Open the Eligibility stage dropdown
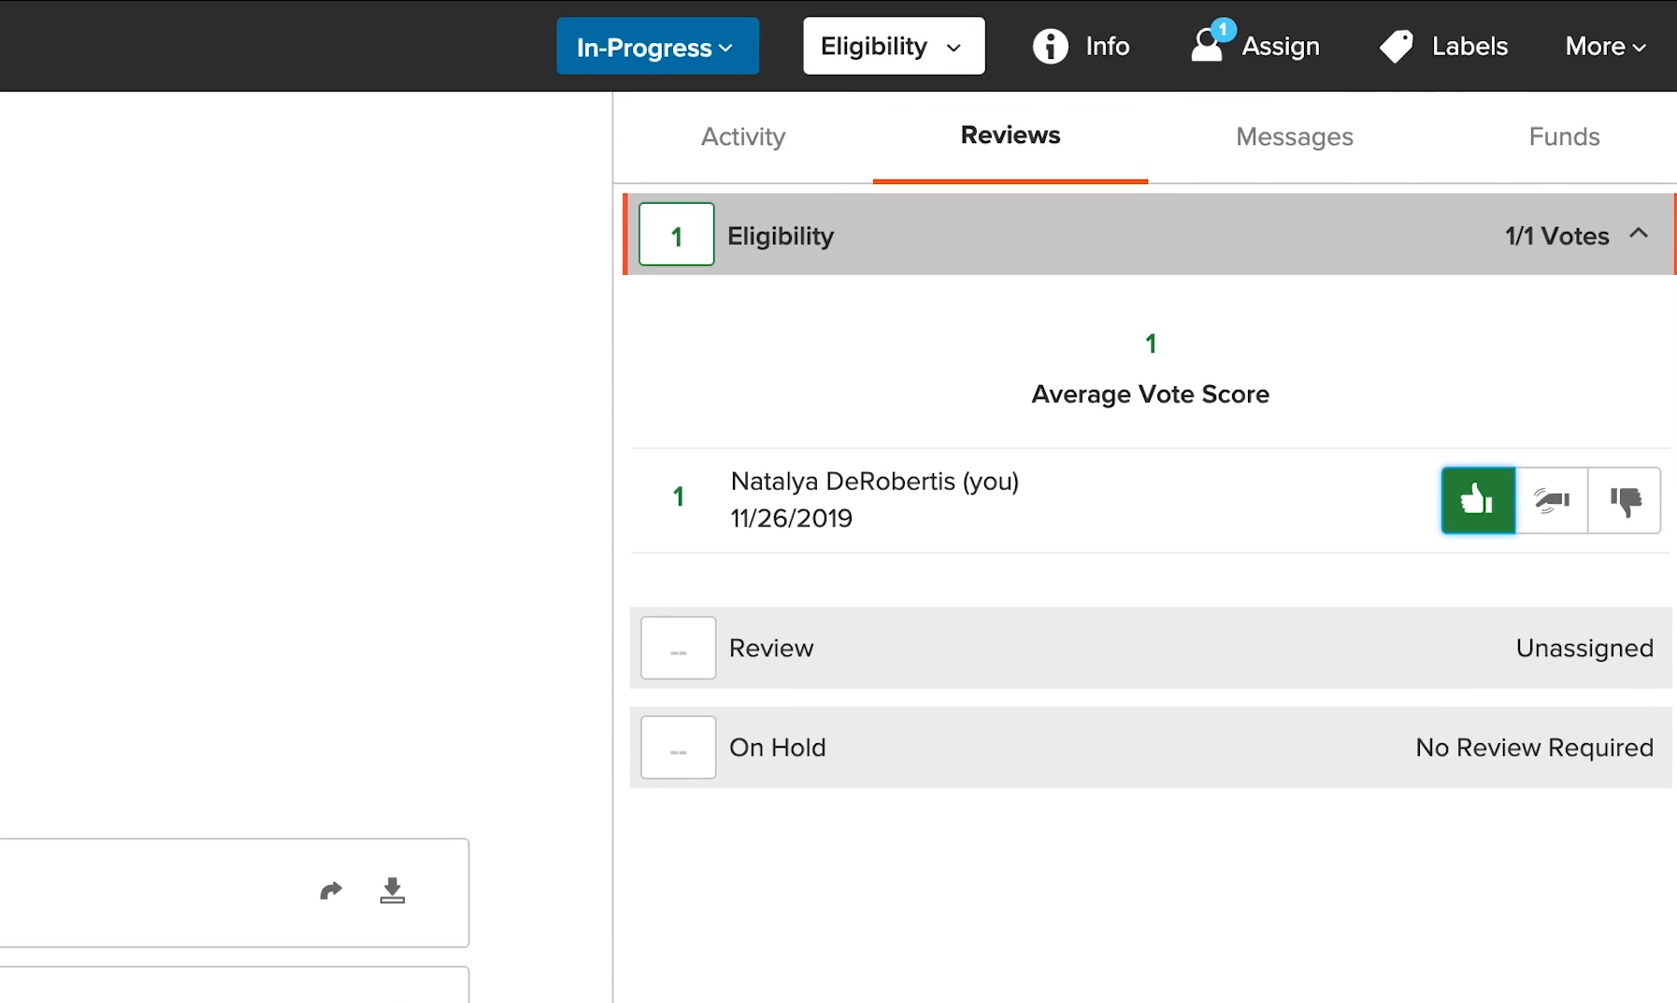1677x1003 pixels. point(892,45)
